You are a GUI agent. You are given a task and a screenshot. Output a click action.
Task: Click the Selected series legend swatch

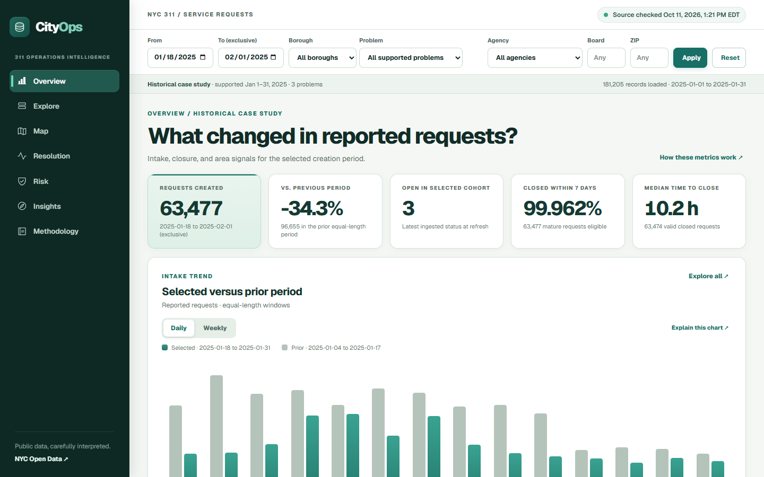click(x=165, y=348)
